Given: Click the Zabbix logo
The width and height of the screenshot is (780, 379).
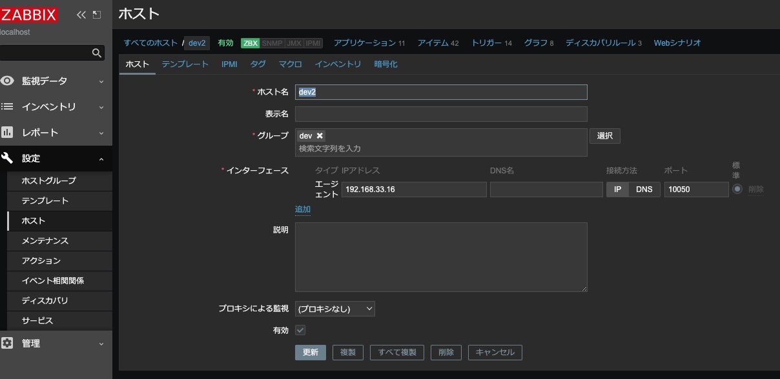Looking at the screenshot, I should [29, 15].
